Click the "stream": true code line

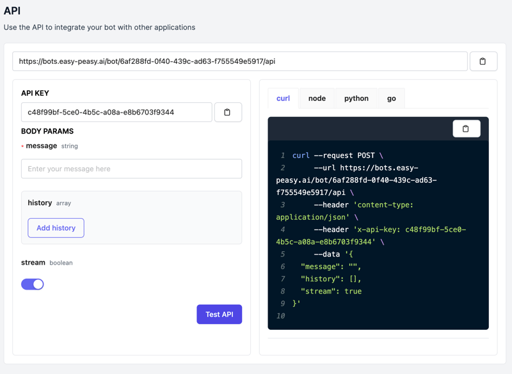coord(331,291)
